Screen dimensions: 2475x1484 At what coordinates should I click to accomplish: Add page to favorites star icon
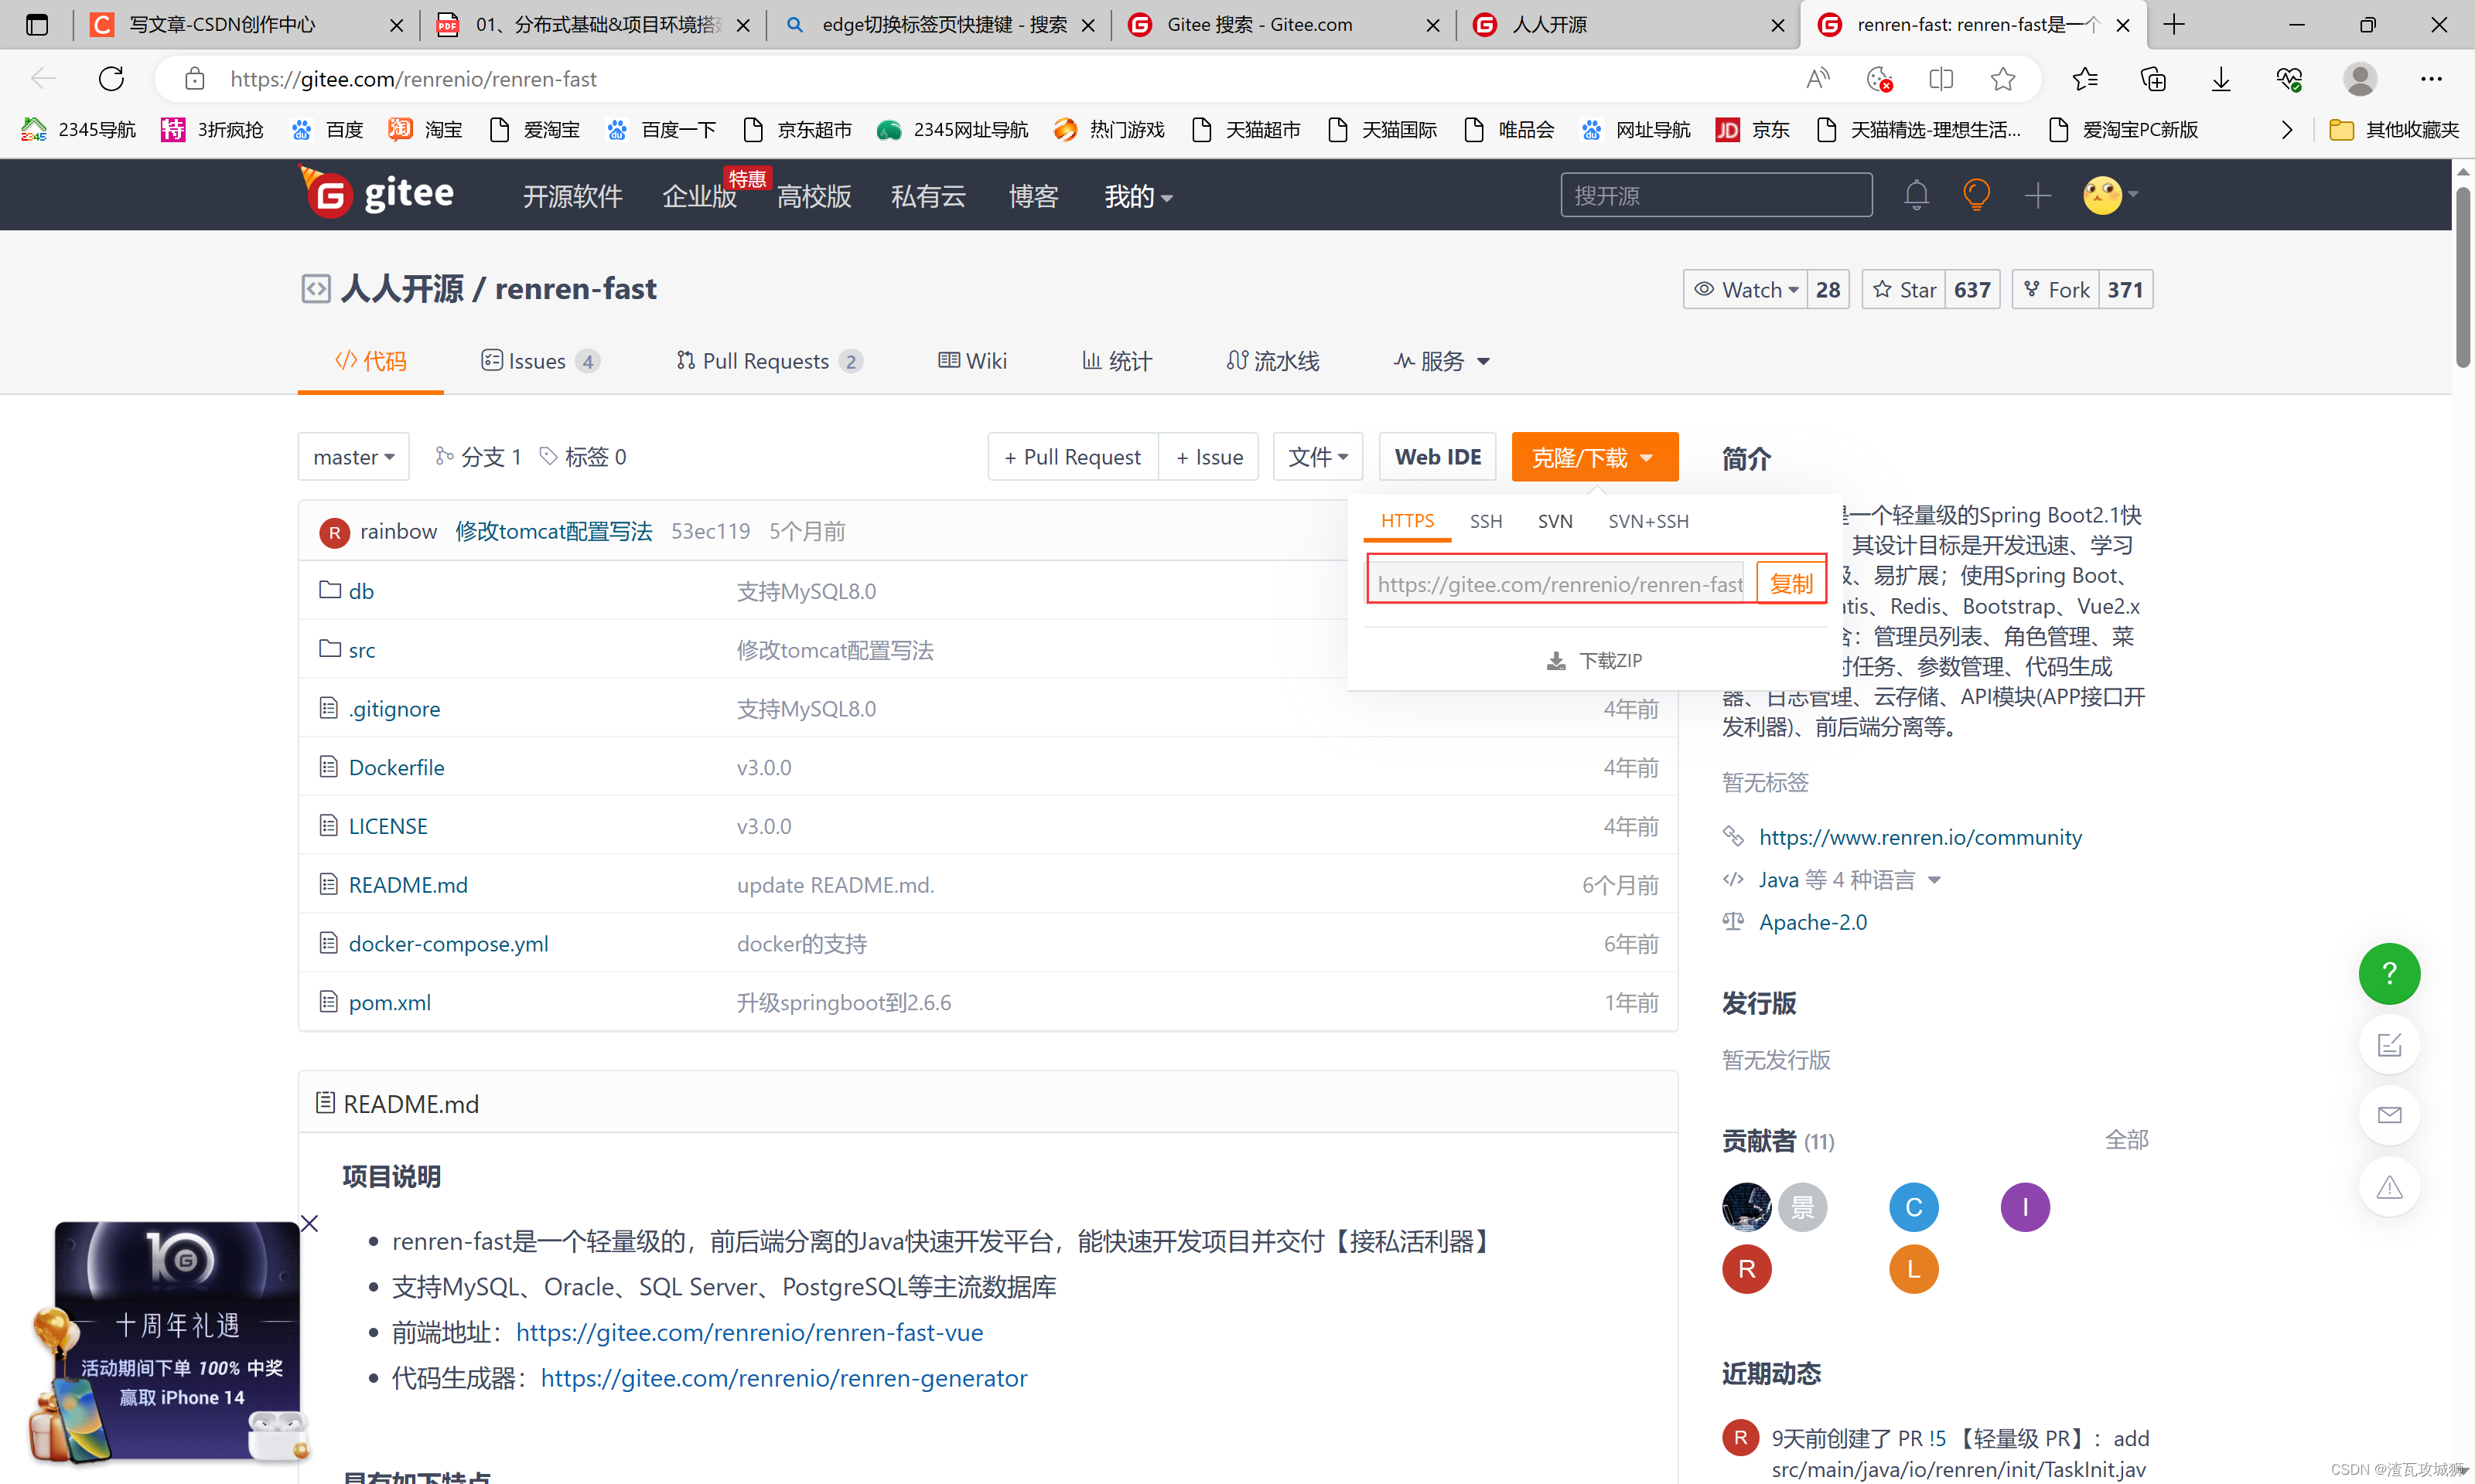pos(2002,79)
